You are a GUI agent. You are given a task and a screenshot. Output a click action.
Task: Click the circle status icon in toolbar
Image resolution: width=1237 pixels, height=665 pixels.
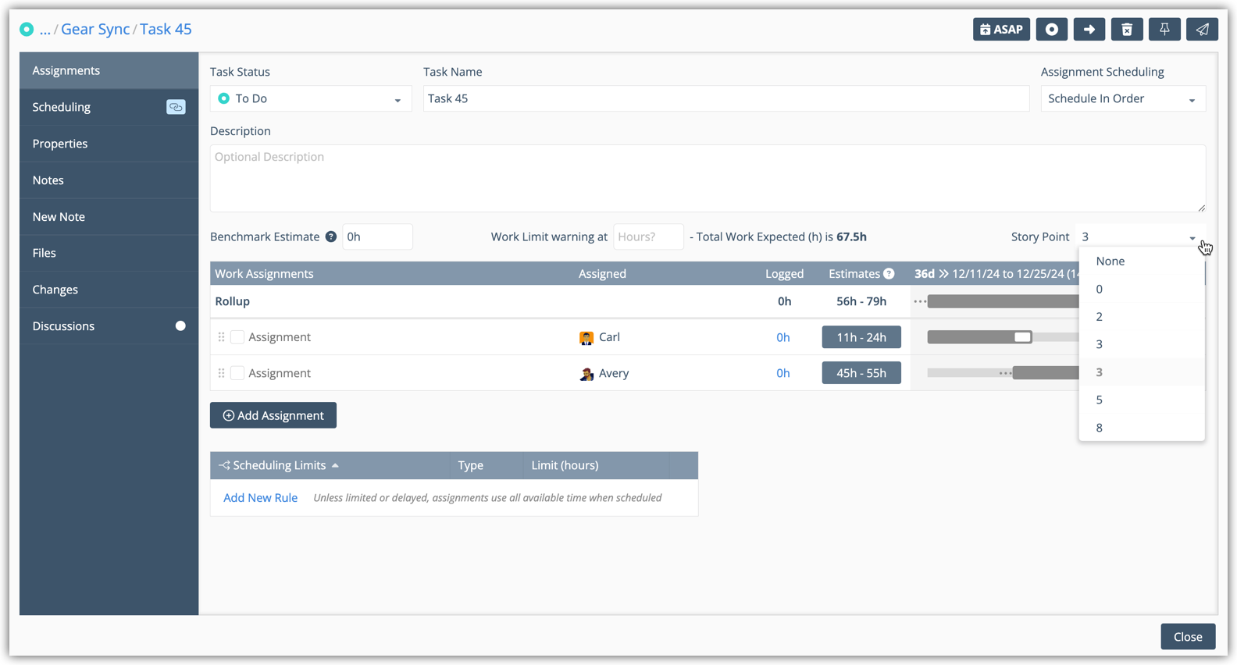(x=1051, y=30)
